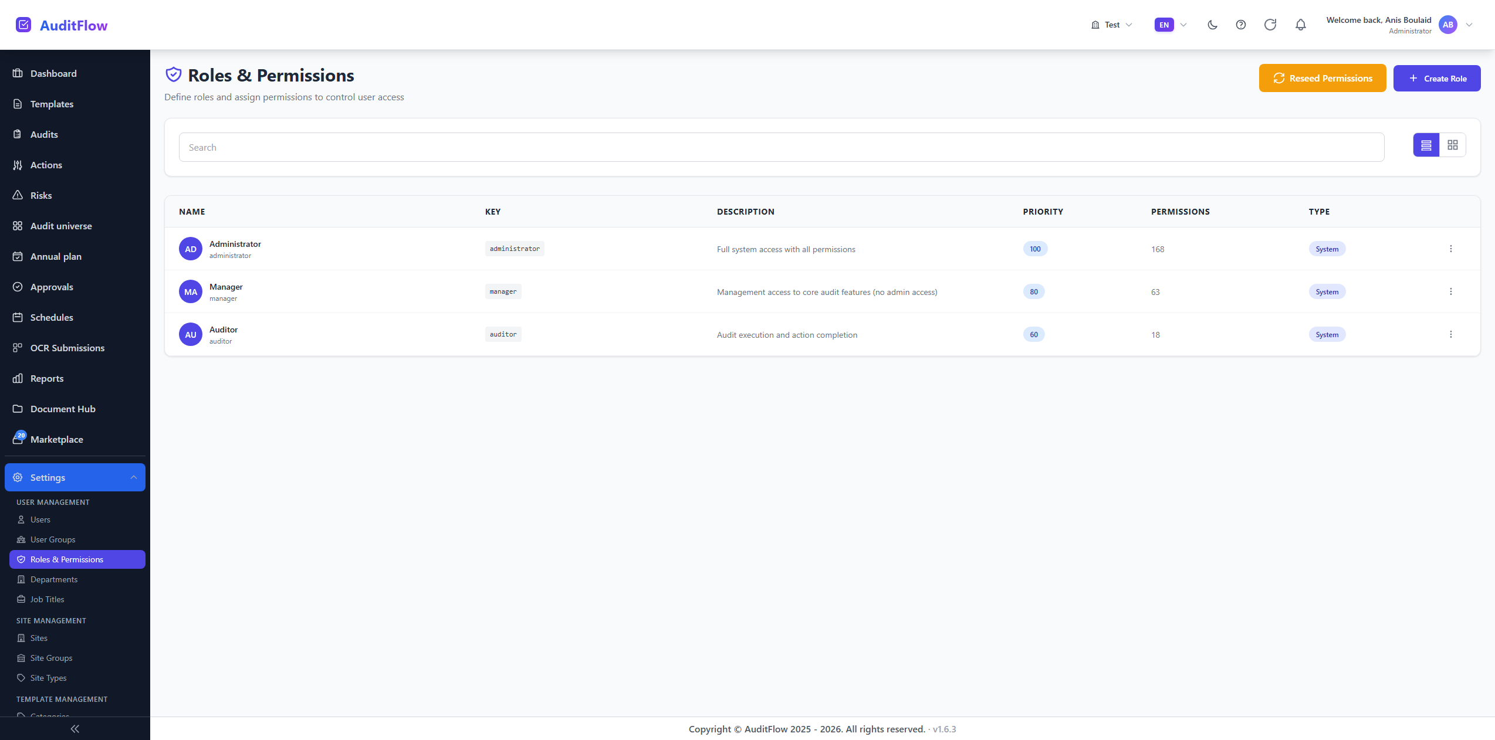Go to OCR Submissions
Viewport: 1495px width, 740px height.
(x=75, y=348)
